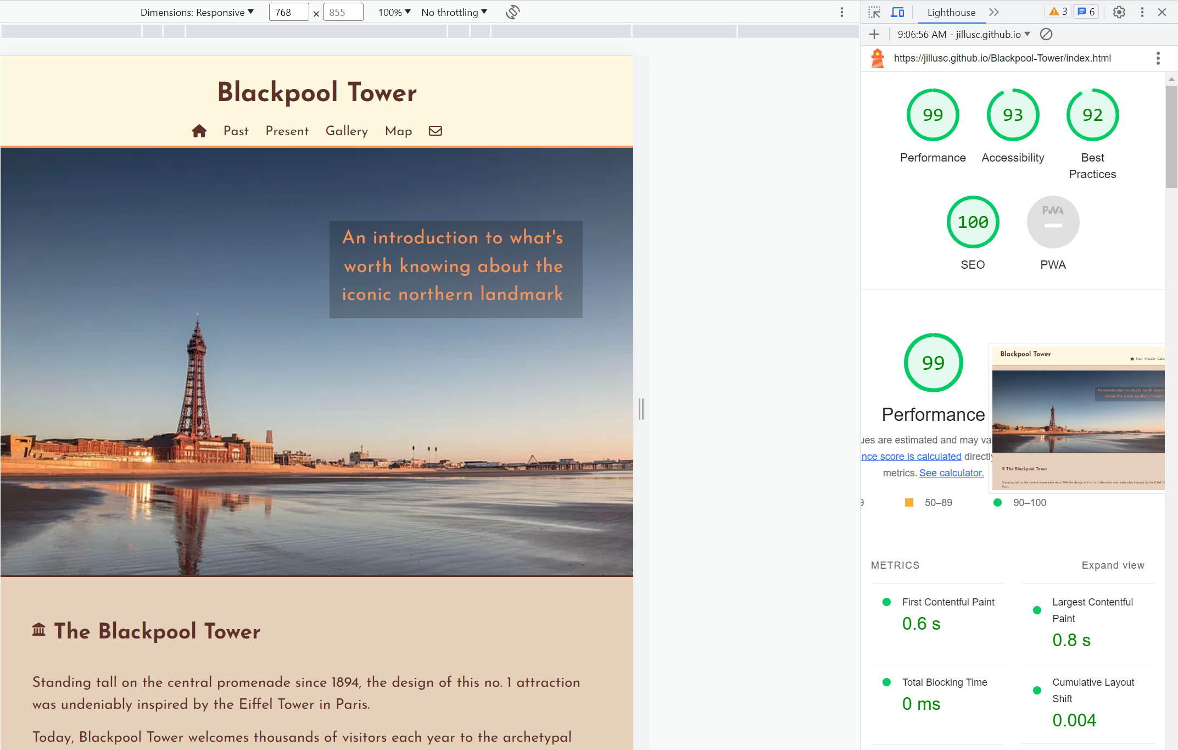Switch to the Lighthouse tab

(951, 12)
